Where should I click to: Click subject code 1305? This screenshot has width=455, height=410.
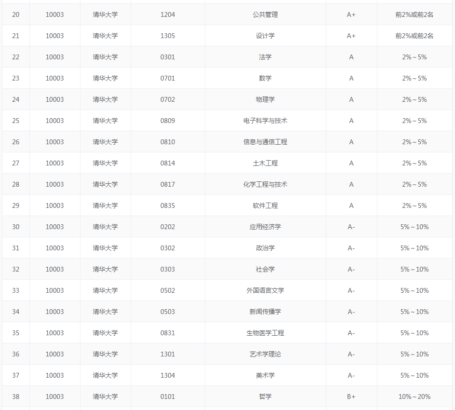point(168,36)
